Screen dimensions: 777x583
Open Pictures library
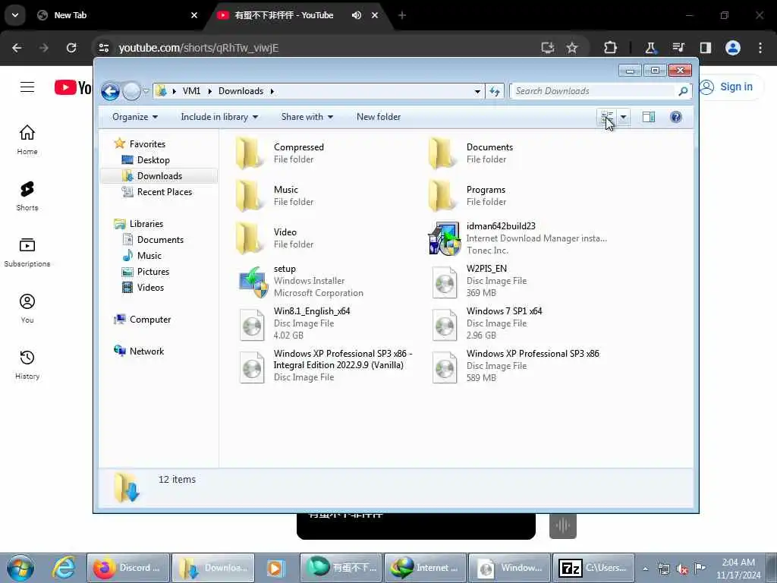153,272
